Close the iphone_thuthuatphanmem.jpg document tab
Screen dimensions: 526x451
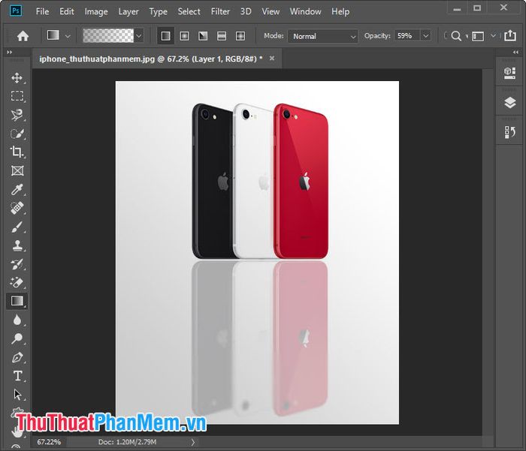272,59
